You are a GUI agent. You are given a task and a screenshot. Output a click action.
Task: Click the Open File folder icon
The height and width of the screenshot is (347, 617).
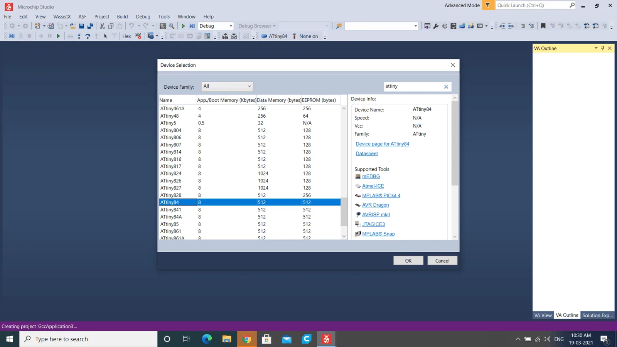pos(72,26)
